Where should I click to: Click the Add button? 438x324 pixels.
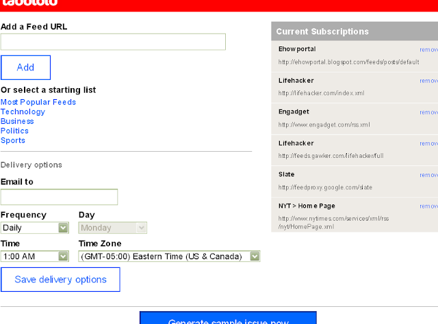26,68
